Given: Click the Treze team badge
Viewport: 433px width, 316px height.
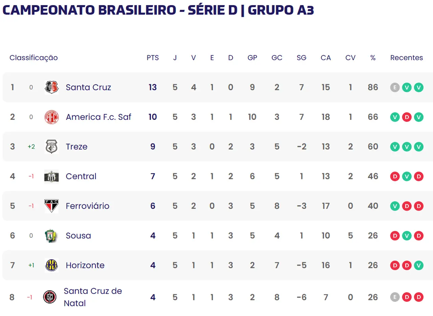Looking at the screenshot, I should [x=51, y=147].
